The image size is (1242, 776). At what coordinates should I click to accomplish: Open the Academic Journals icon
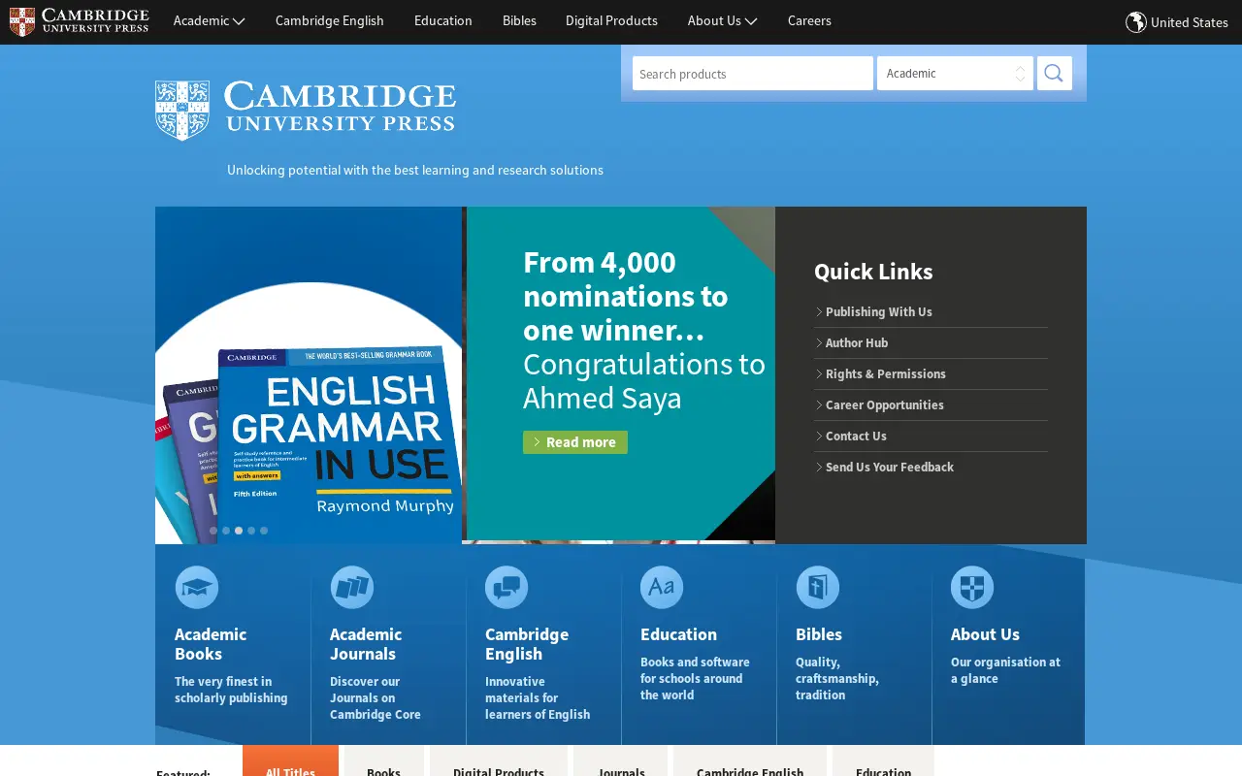352,587
